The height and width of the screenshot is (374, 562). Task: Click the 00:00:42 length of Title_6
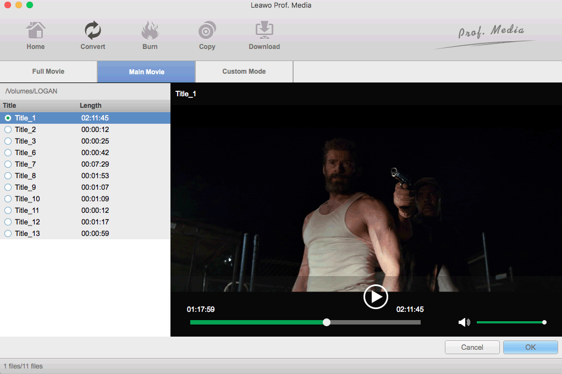coord(95,153)
